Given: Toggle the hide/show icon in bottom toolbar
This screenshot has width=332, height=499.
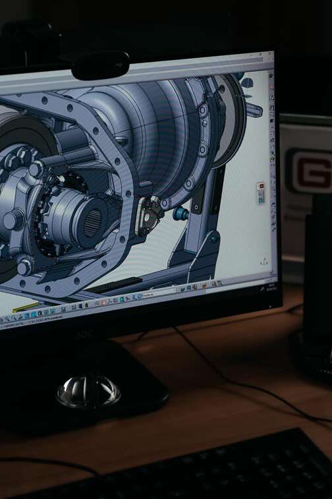Looking at the screenshot, I should click(x=80, y=306).
